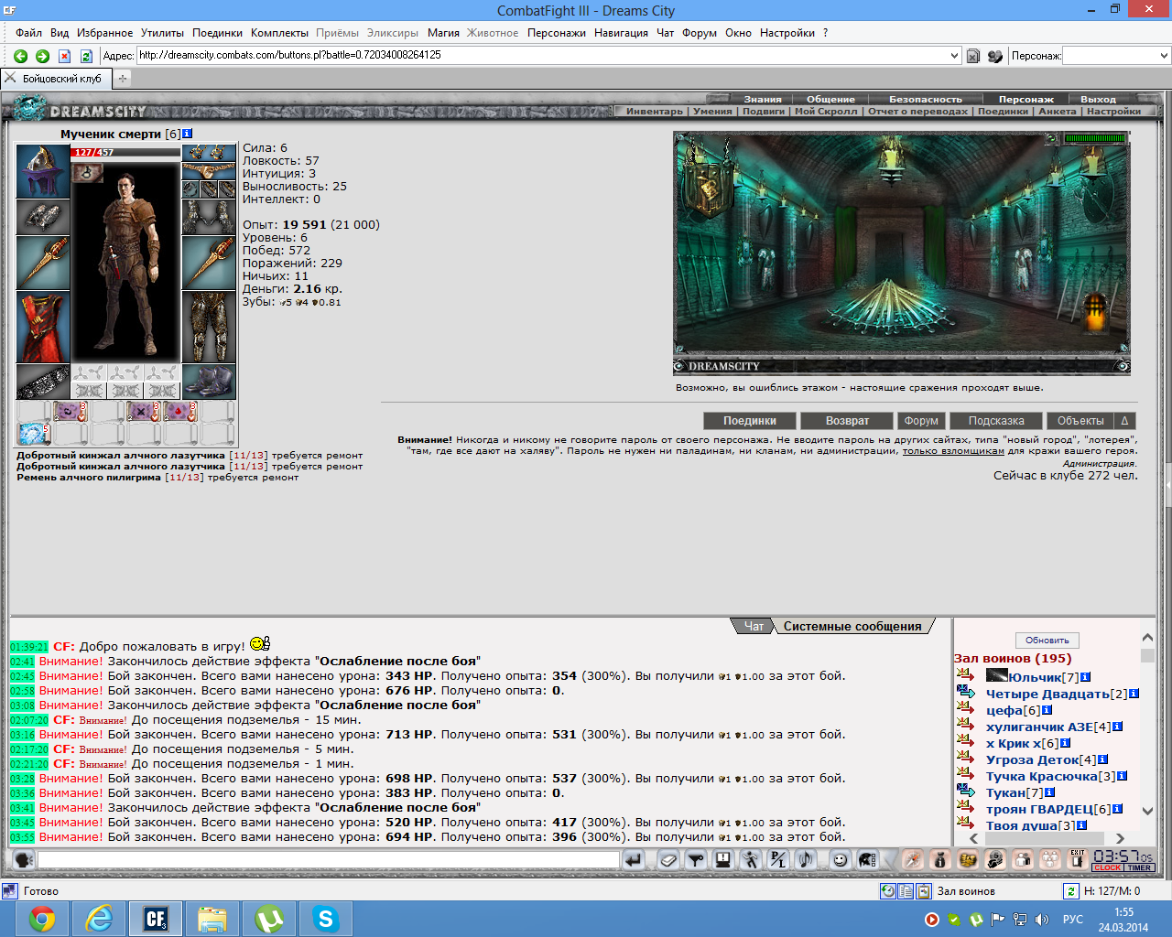Viewport: 1172px width, 937px height.
Task: Open the Поединки menu in menu bar
Action: (218, 33)
